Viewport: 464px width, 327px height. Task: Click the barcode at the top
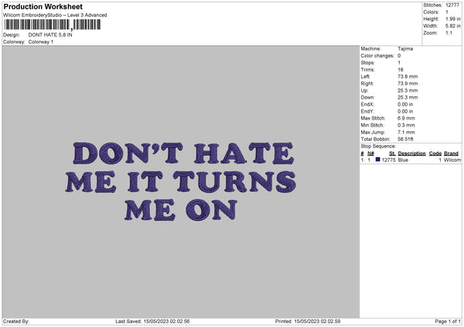pyautogui.click(x=53, y=25)
